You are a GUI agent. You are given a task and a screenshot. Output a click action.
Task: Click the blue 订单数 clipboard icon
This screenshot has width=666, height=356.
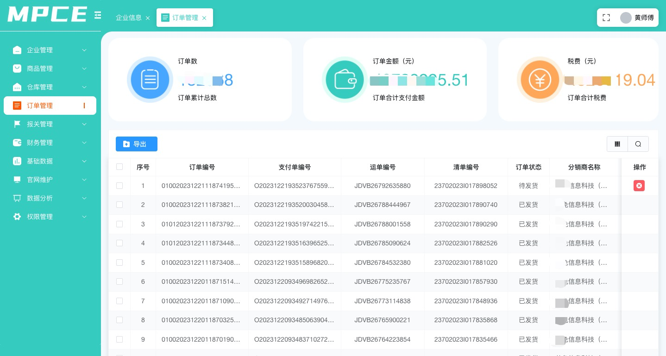(x=150, y=80)
